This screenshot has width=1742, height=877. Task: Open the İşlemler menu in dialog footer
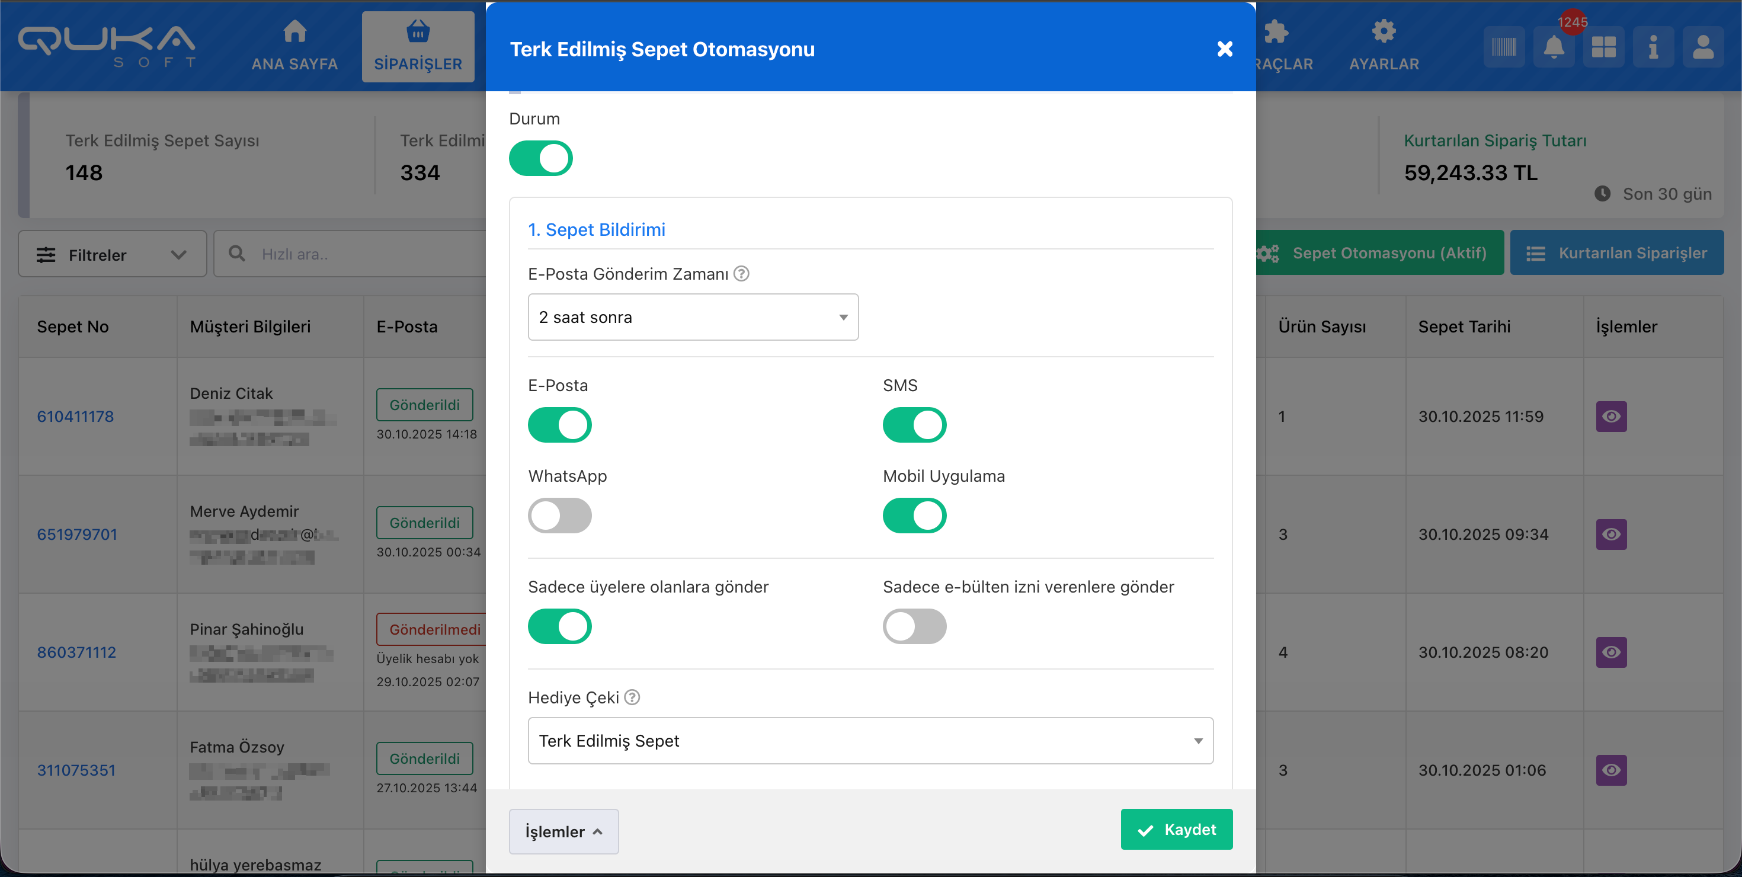click(x=563, y=831)
